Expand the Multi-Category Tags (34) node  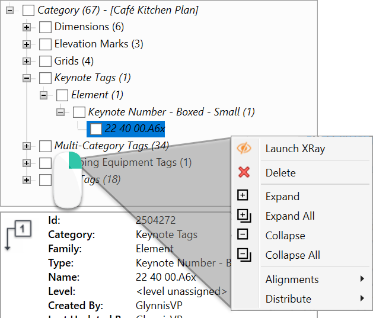pyautogui.click(x=27, y=146)
